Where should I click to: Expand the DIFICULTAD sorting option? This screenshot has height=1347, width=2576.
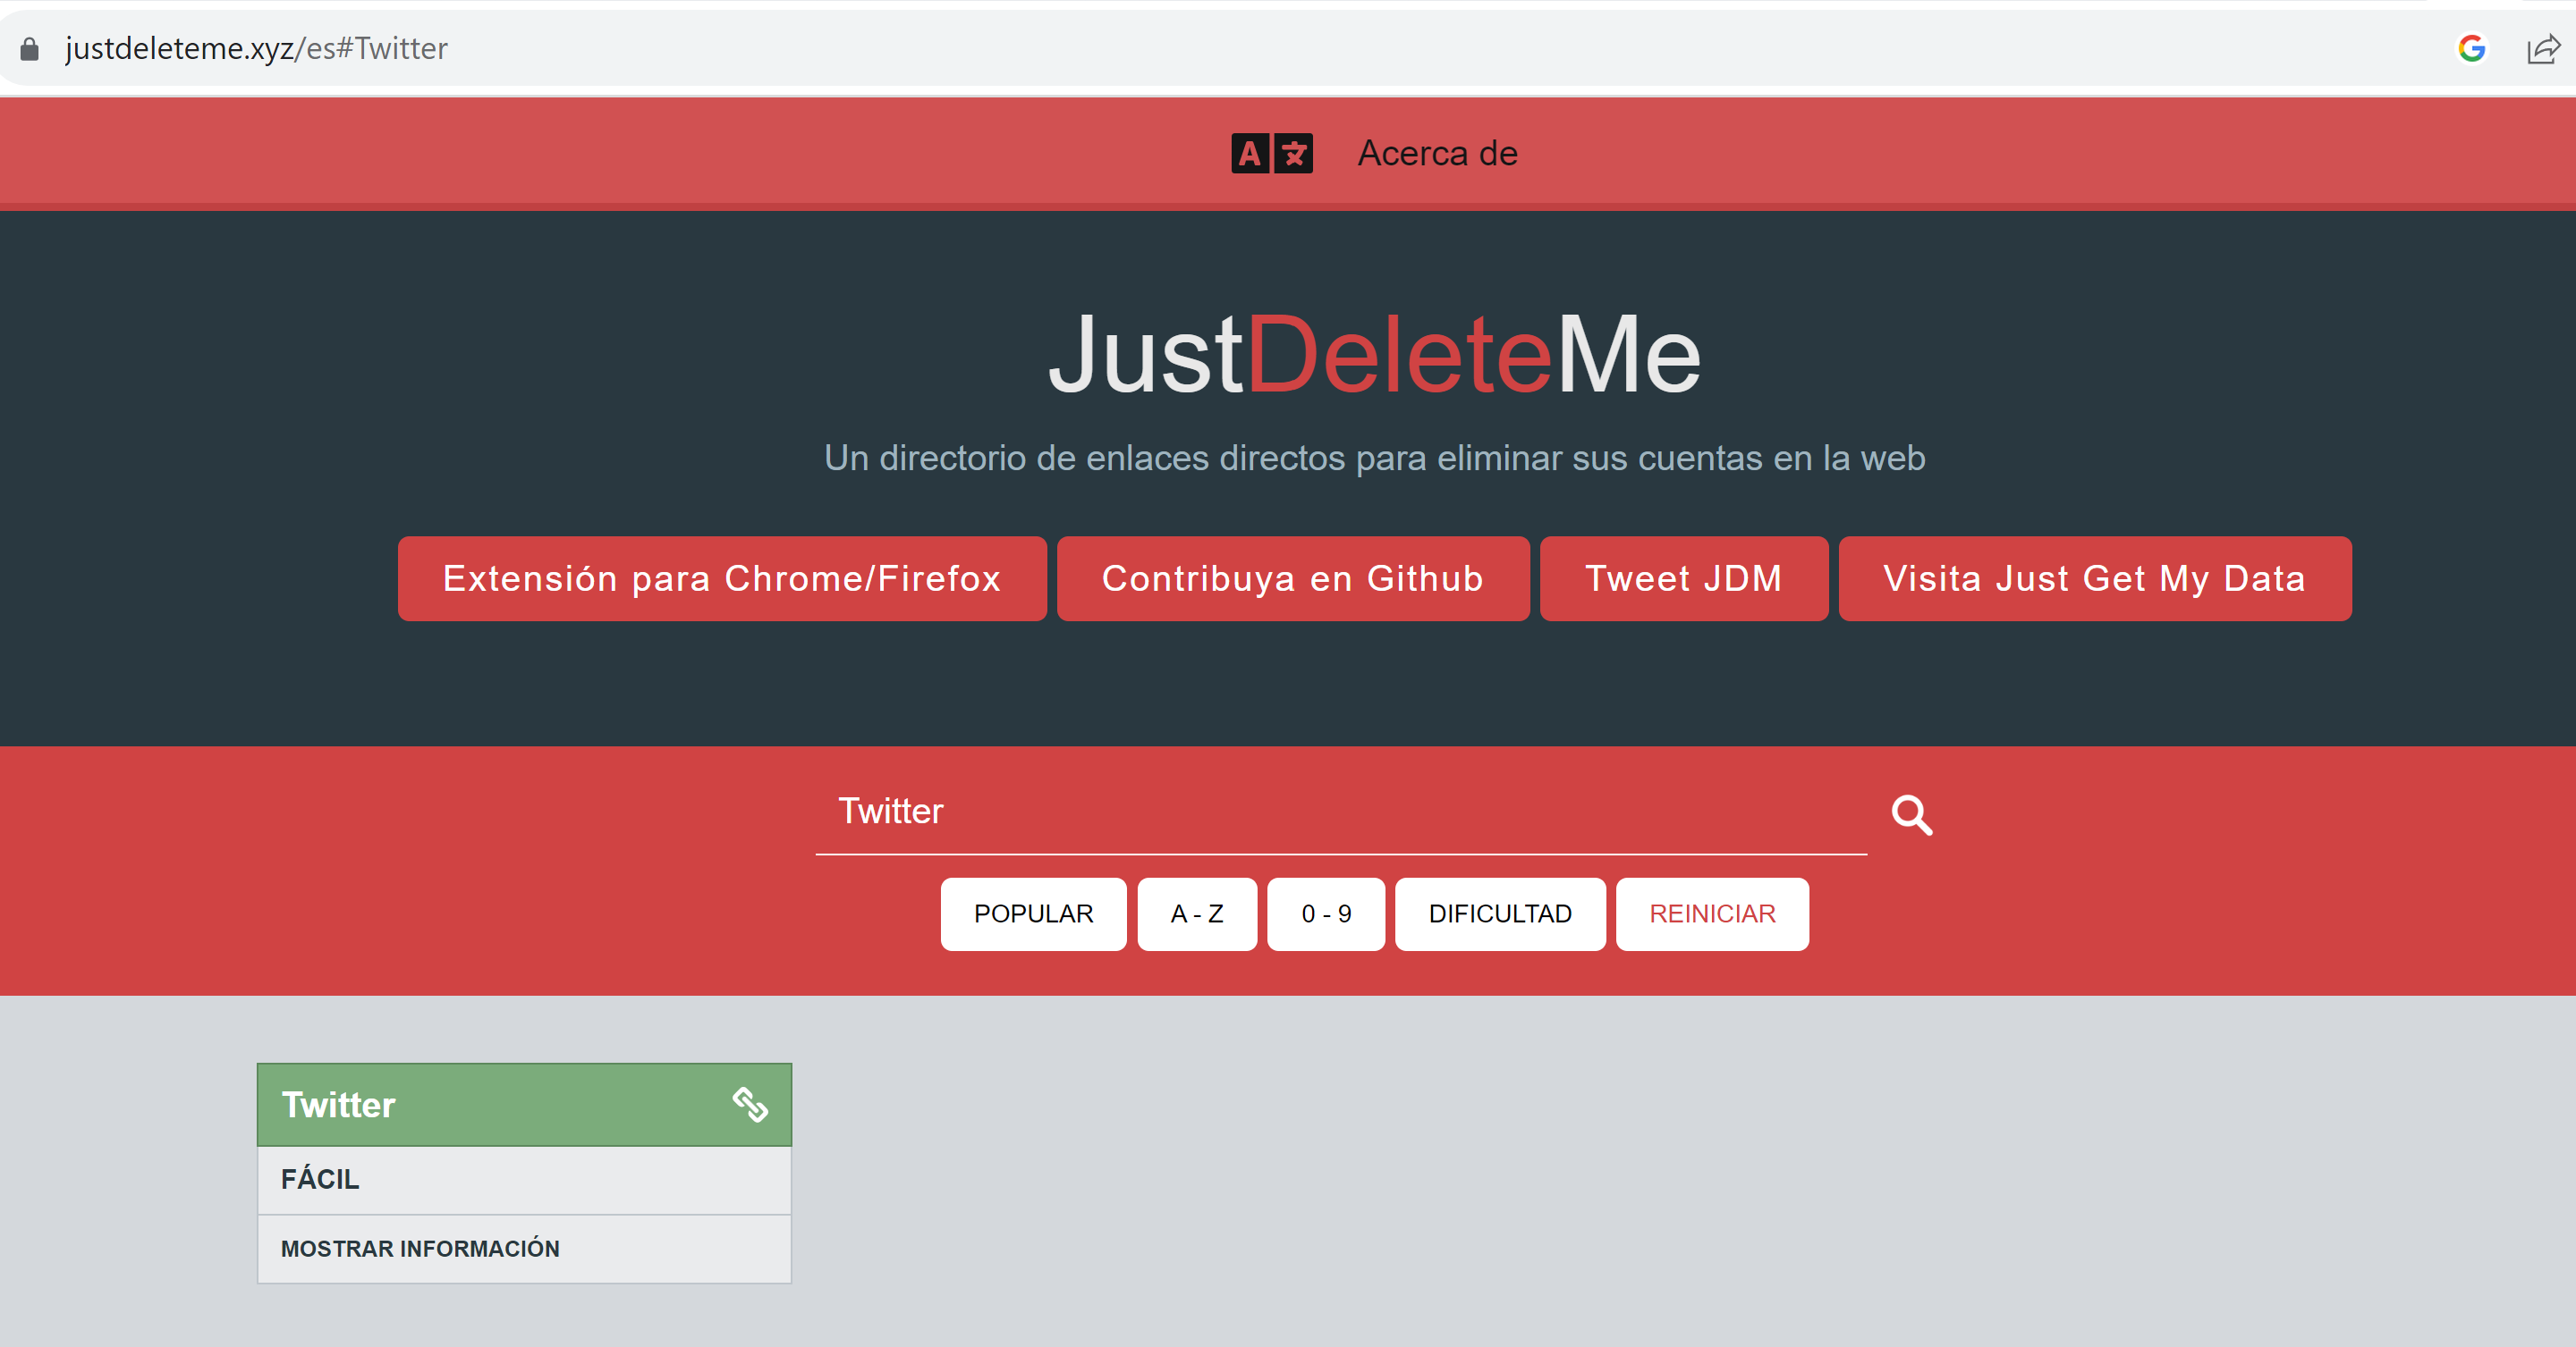[x=1499, y=913]
